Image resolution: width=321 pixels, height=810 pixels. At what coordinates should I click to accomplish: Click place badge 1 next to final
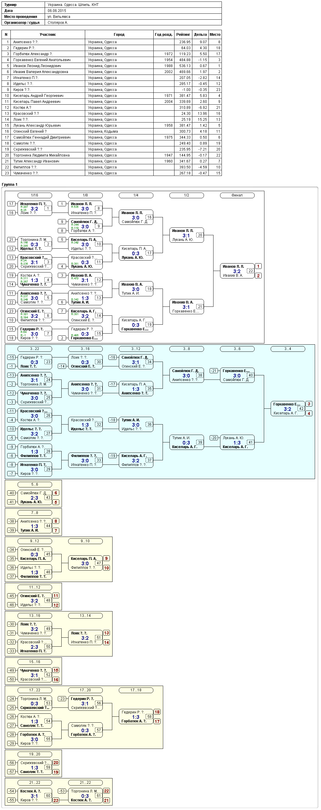tap(258, 266)
